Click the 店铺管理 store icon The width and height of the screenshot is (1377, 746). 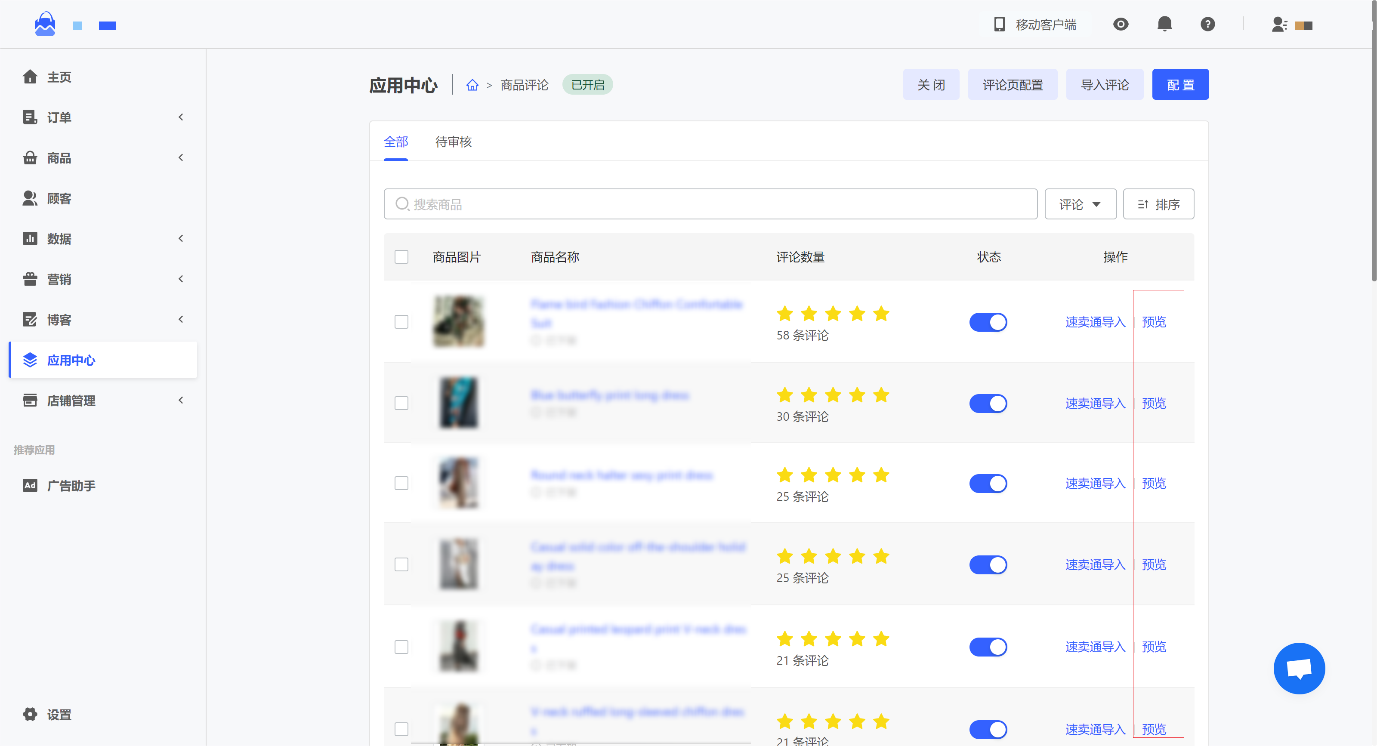[x=30, y=400]
